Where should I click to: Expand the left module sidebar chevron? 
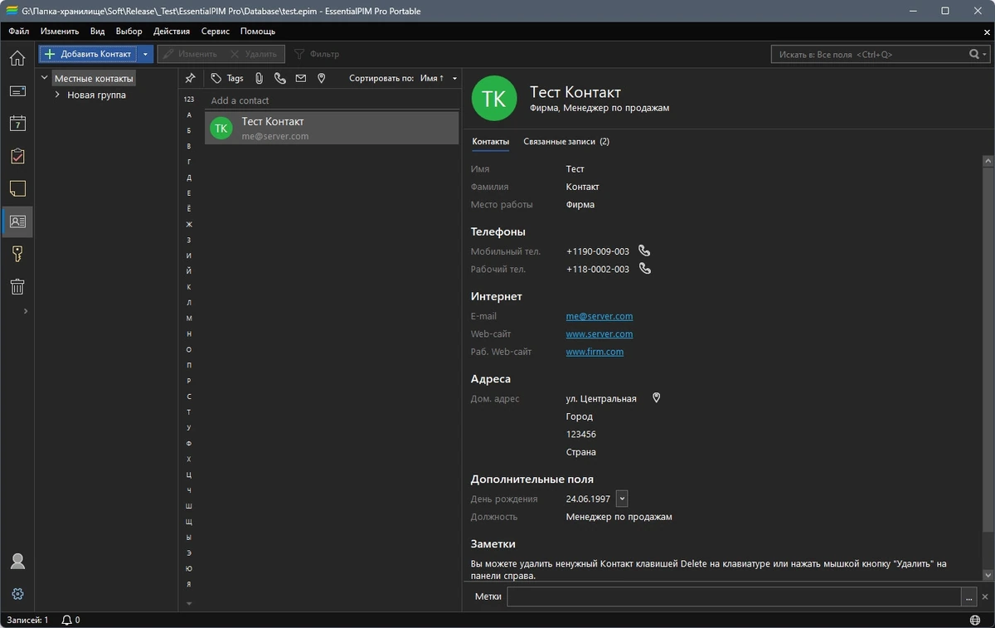pyautogui.click(x=26, y=311)
